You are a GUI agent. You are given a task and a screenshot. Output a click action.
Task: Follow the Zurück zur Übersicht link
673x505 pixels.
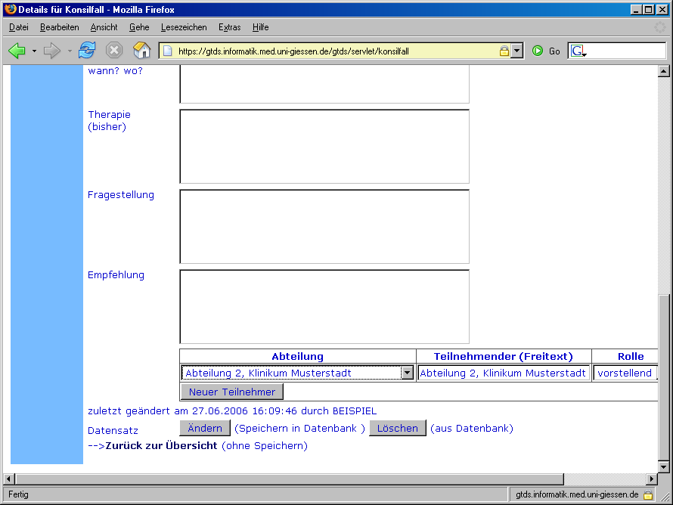(x=161, y=446)
